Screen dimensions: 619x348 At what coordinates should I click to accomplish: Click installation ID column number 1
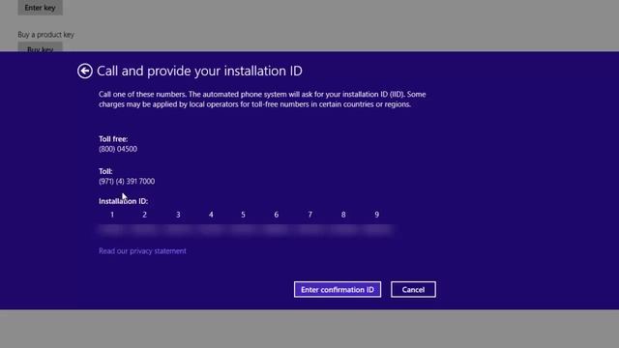112,215
